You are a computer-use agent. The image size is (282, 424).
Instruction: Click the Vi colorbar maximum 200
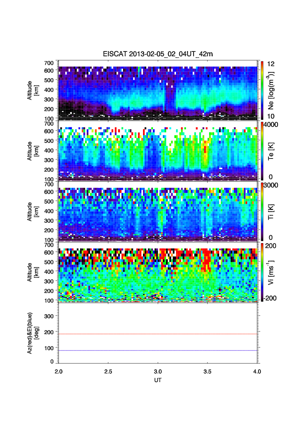click(270, 246)
